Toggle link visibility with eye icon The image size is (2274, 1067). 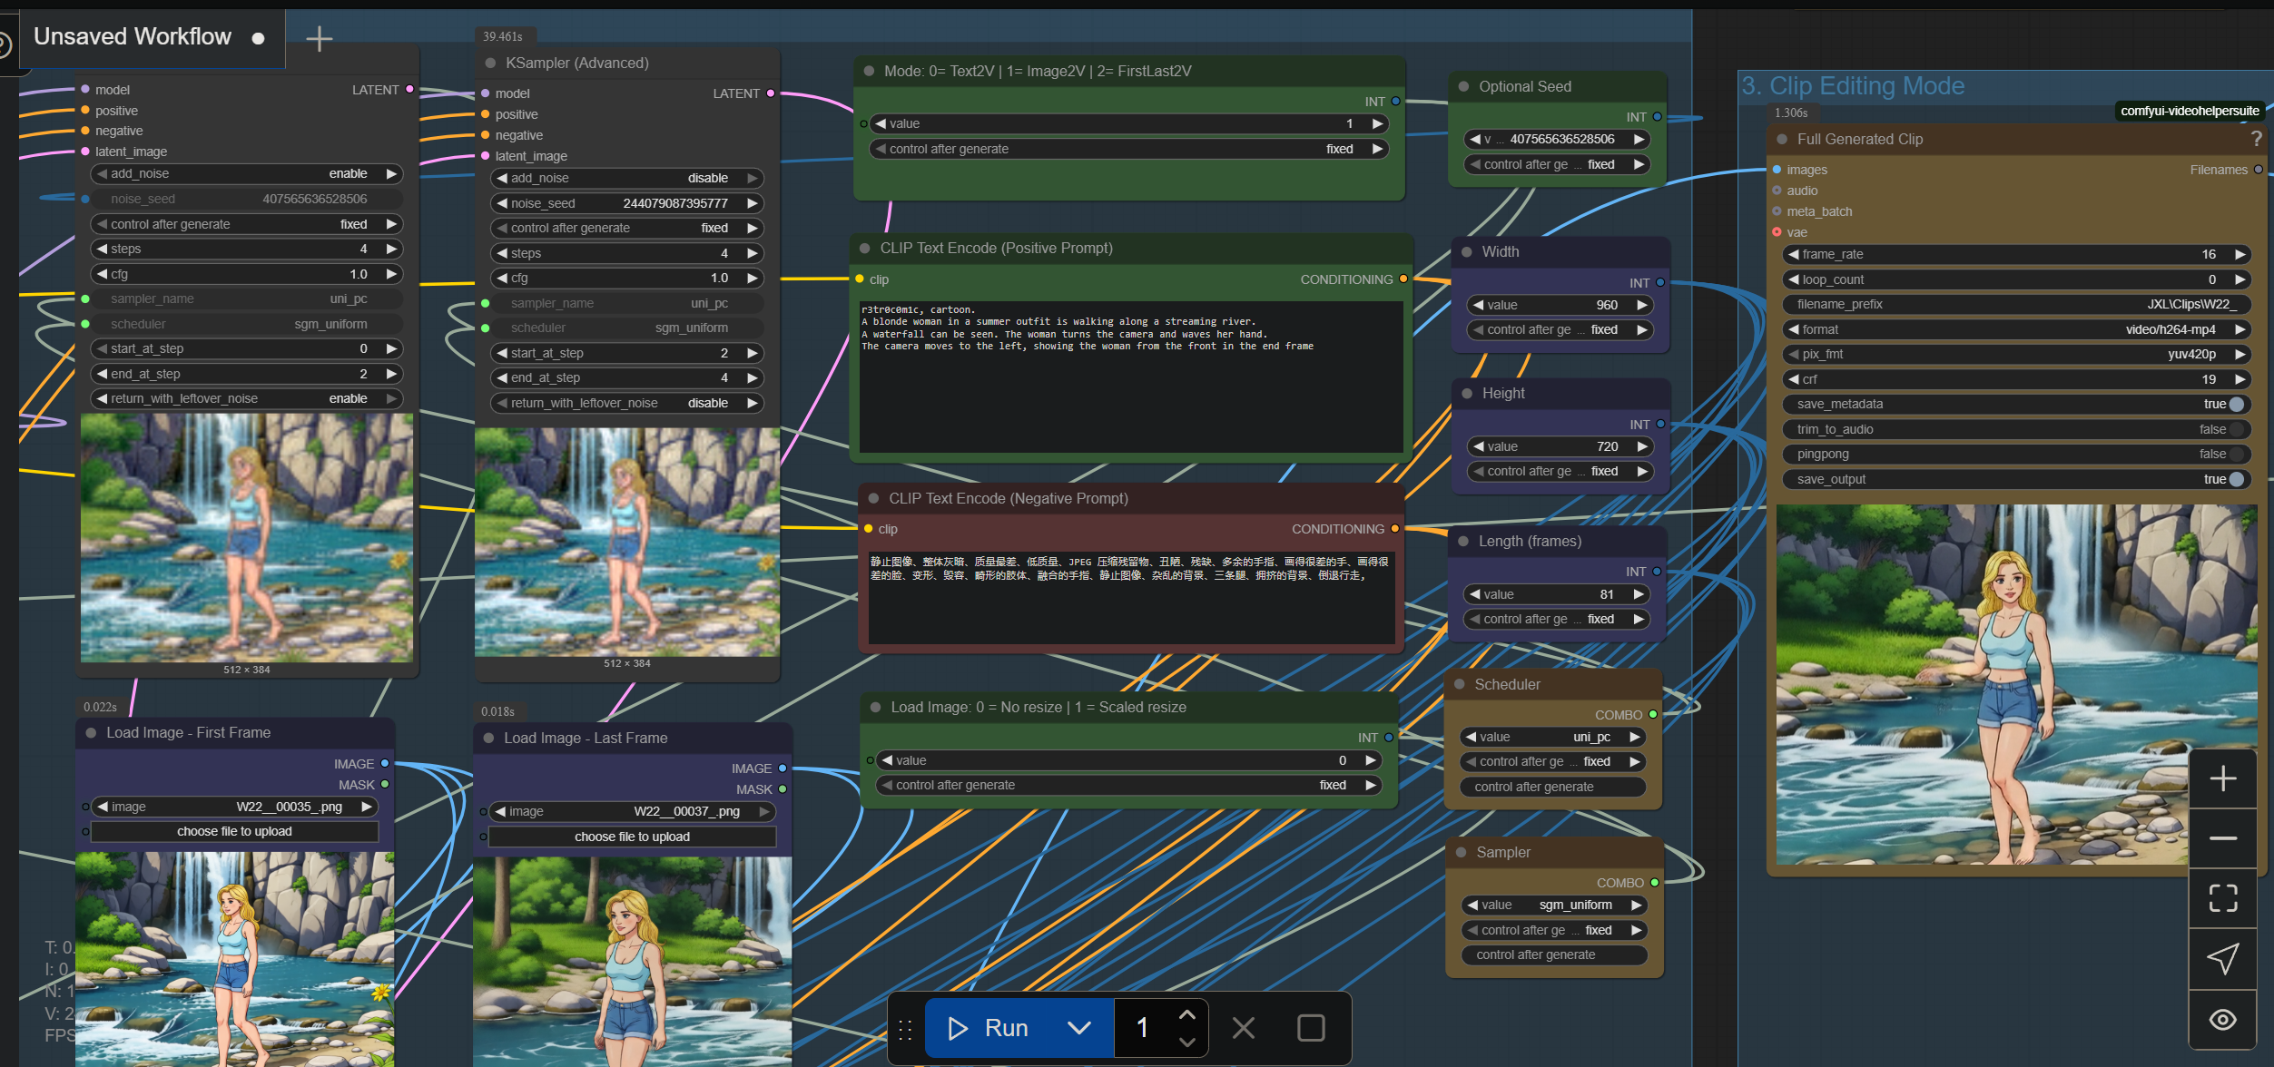[2222, 1019]
